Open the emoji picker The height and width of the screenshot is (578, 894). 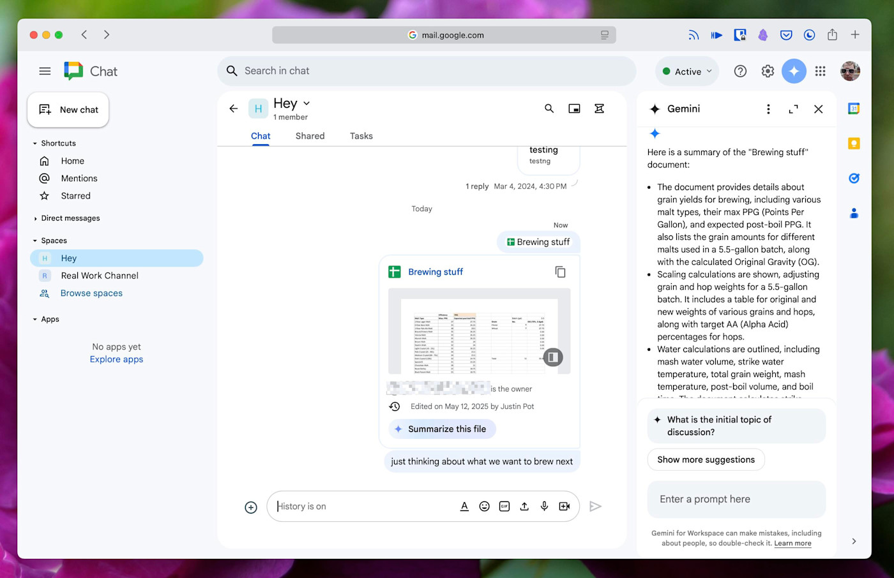point(485,507)
